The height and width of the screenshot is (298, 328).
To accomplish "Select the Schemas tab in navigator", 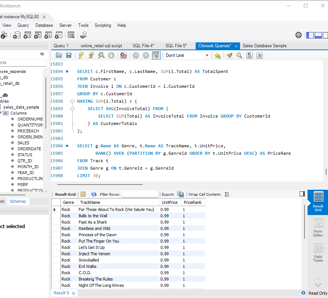I will (18, 201).
